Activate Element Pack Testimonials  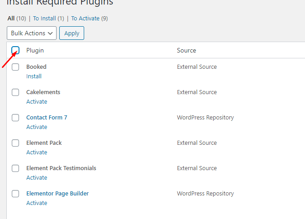(x=37, y=178)
